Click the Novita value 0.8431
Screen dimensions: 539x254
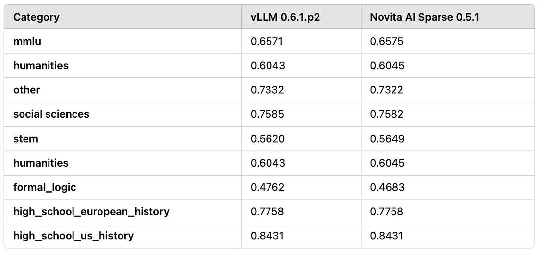tap(386, 236)
